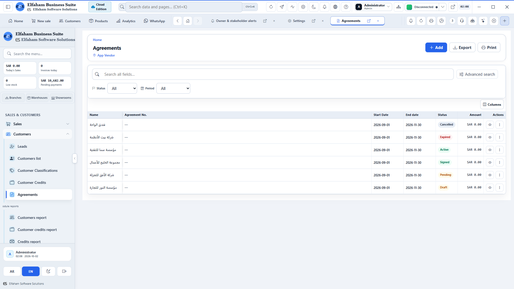
Task: Click the Home breadcrumb link
Action: pos(97,40)
